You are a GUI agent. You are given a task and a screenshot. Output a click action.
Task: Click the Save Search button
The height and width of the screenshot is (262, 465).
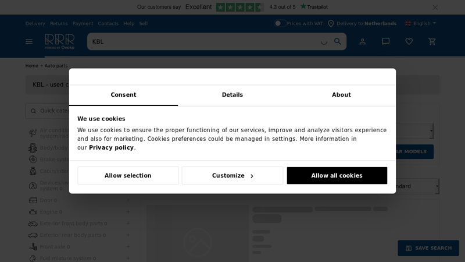428,248
